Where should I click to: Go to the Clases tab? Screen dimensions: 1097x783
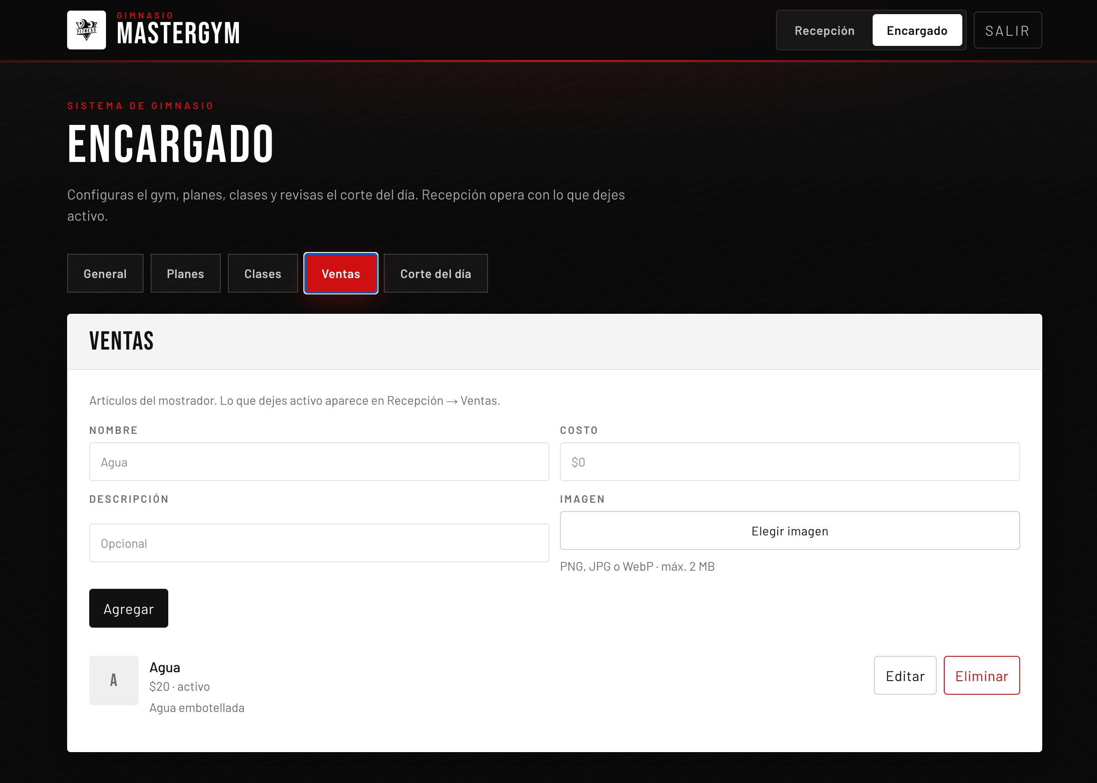pos(262,273)
